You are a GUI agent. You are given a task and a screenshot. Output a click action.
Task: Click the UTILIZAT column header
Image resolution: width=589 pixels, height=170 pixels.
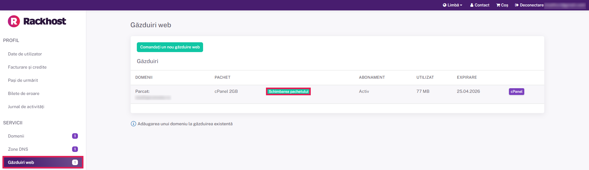click(425, 77)
